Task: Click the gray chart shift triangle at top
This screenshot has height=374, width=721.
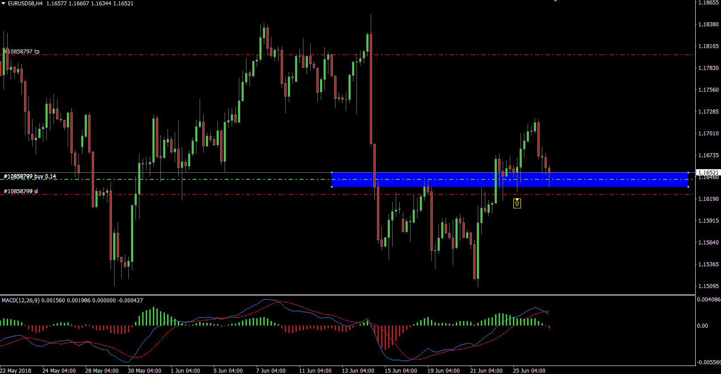Action: (x=556, y=1)
